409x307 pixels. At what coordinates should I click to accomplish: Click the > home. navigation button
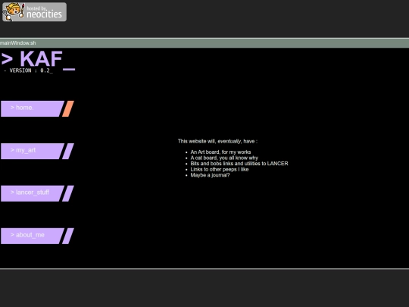click(33, 108)
